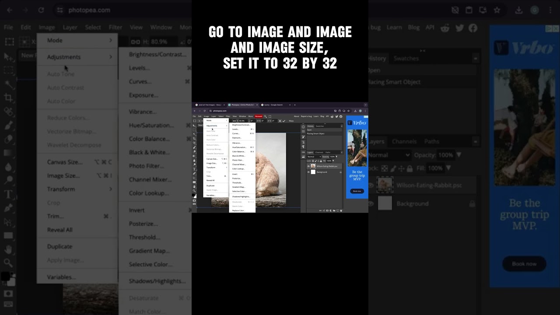560x315 pixels.
Task: Open the Normal blend mode dropdown in background panel
Action: point(388,155)
